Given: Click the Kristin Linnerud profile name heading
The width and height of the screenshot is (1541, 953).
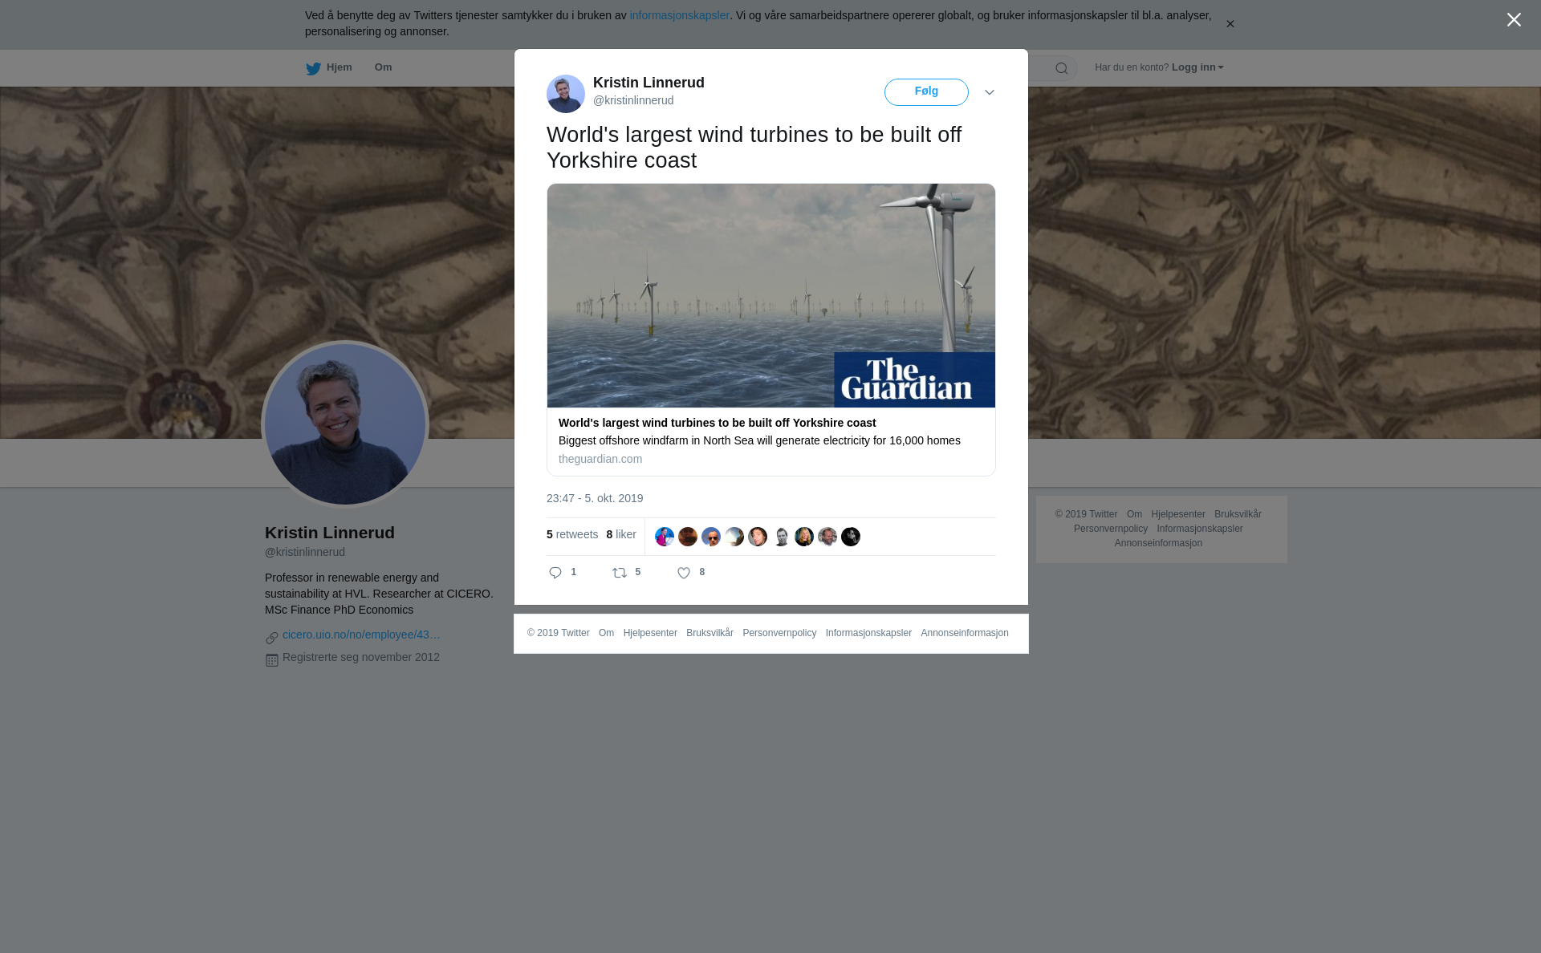Looking at the screenshot, I should [330, 533].
